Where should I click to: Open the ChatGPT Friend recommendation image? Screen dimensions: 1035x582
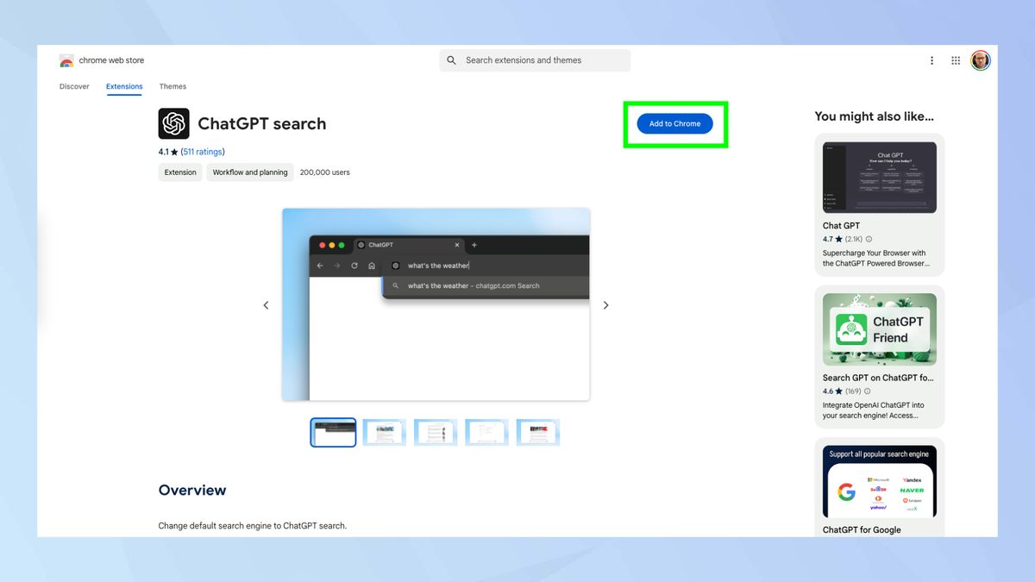880,329
